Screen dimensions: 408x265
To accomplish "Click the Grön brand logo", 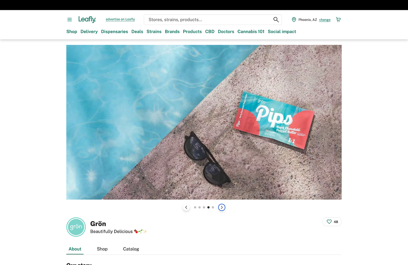I will [x=76, y=227].
